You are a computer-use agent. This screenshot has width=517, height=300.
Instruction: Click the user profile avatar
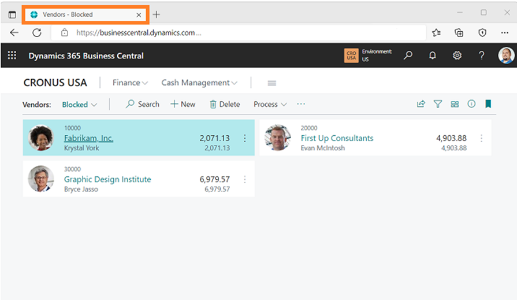coord(506,55)
